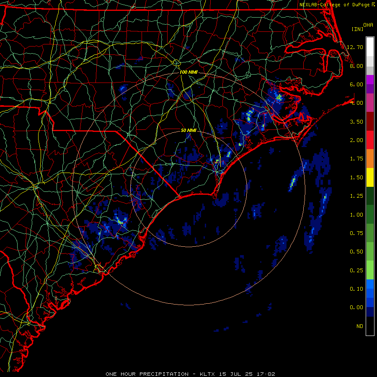Pick the pink legend swatch near 4.00
This screenshot has width=377, height=377.
point(370,103)
